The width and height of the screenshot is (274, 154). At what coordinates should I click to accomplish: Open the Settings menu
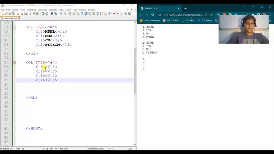pyautogui.click(x=53, y=10)
